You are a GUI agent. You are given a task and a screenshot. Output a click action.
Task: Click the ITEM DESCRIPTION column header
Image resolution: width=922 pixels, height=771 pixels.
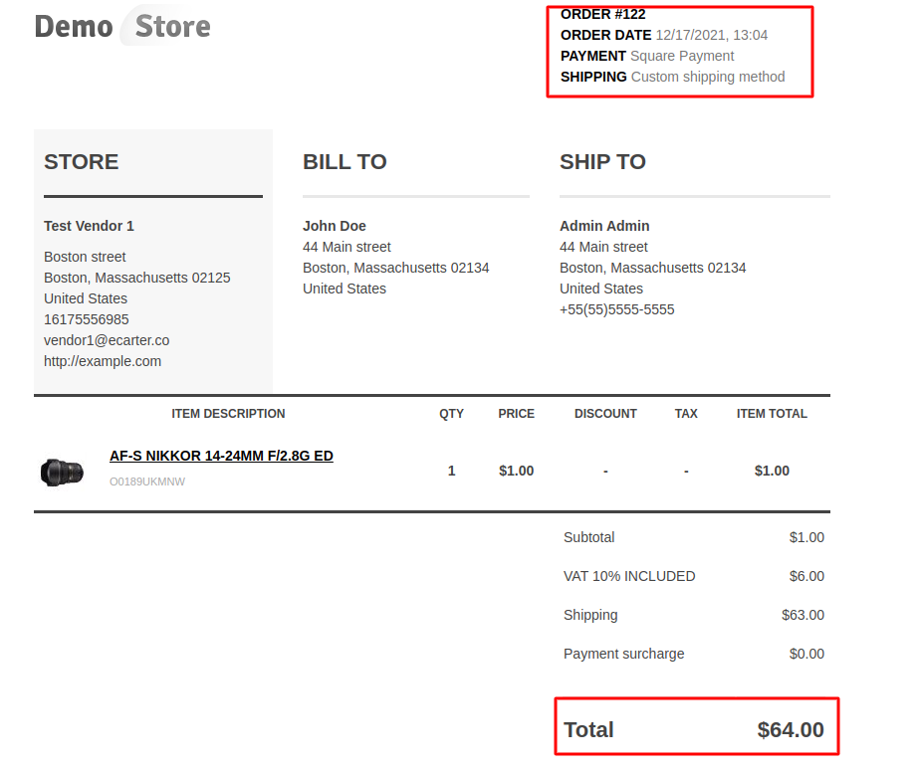click(228, 414)
